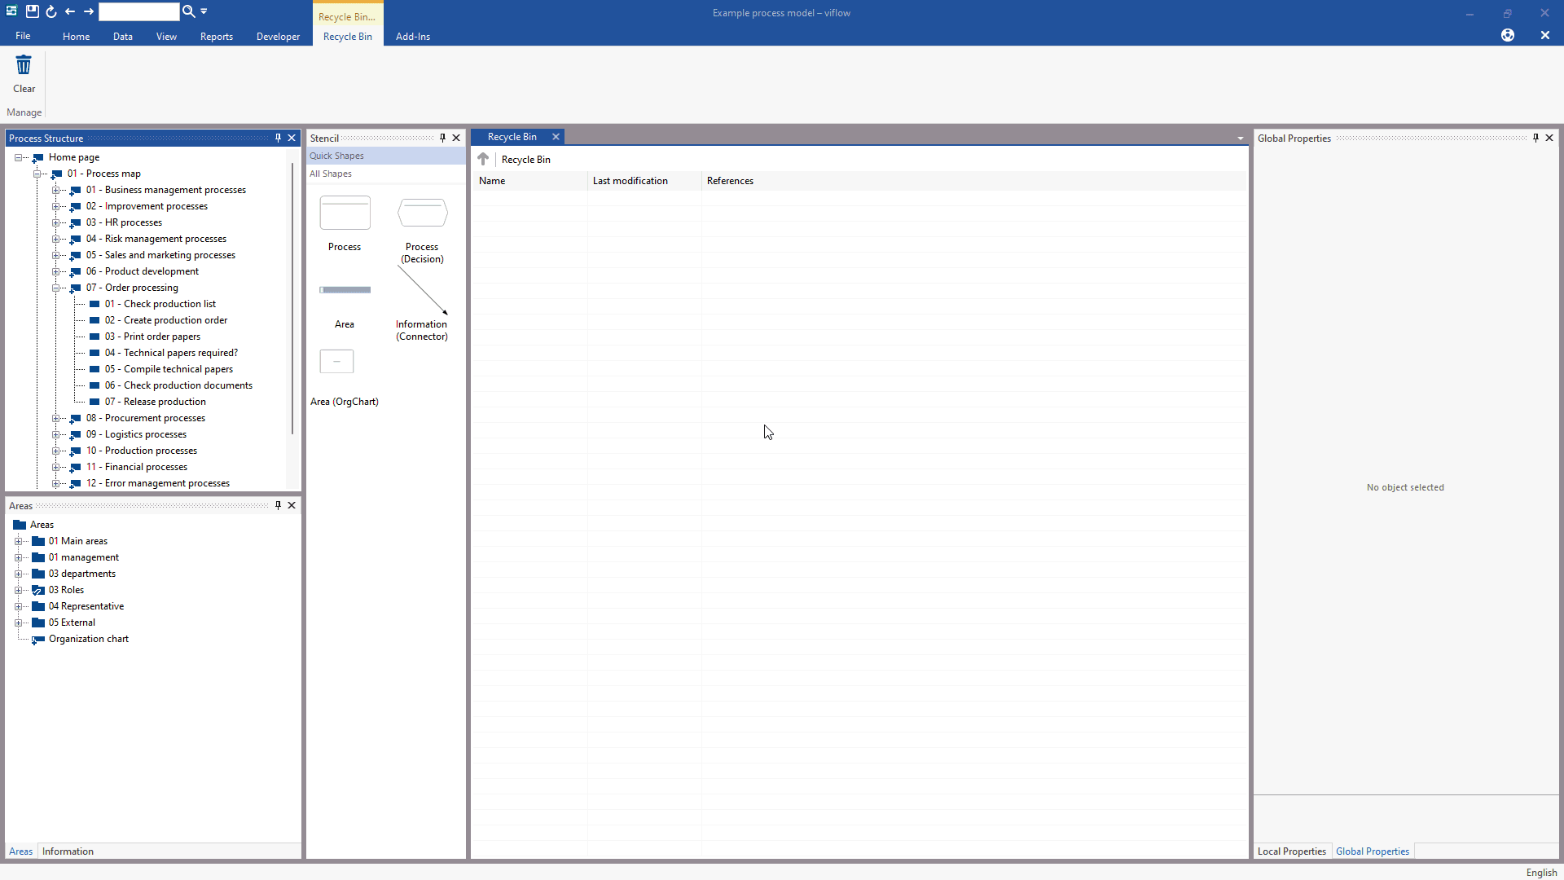The width and height of the screenshot is (1564, 880).
Task: Toggle the pin on the Stencil panel
Action: click(x=442, y=138)
